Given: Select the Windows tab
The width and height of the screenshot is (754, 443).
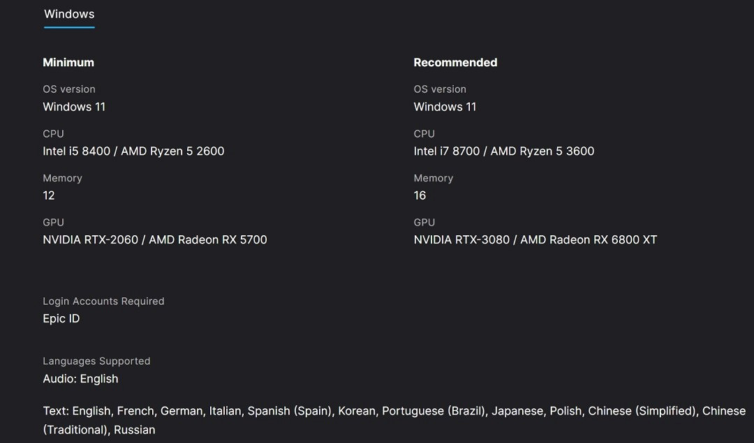Looking at the screenshot, I should [x=69, y=14].
